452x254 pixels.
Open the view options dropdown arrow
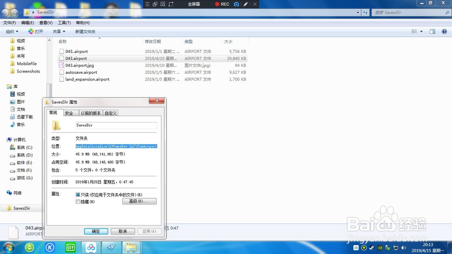pyautogui.click(x=421, y=32)
